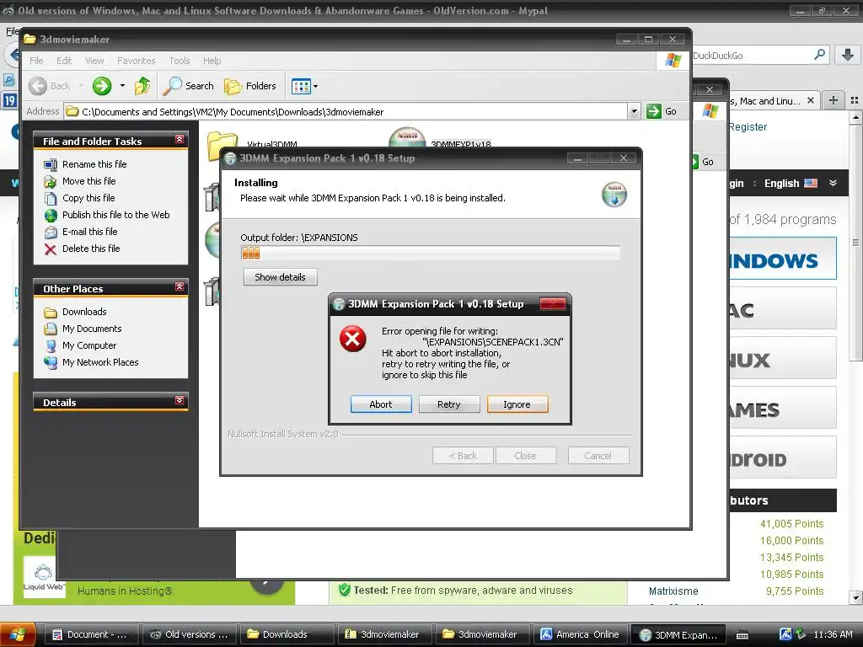
Task: Click the browser downloads arrow icon
Action: pyautogui.click(x=848, y=55)
